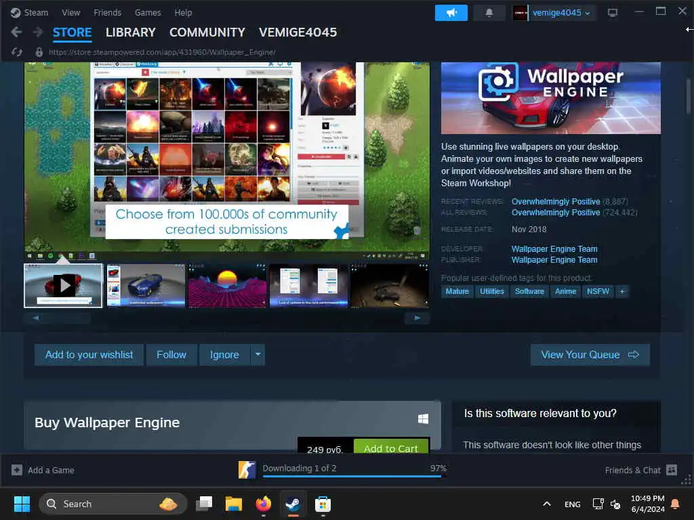Open the Help menu

pyautogui.click(x=183, y=12)
